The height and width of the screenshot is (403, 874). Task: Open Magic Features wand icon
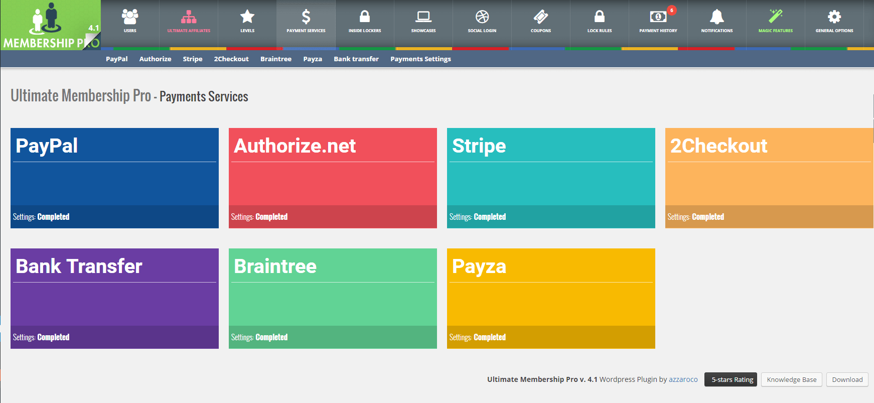click(x=776, y=18)
